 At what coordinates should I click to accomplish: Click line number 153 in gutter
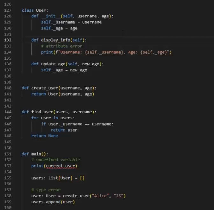8,166
